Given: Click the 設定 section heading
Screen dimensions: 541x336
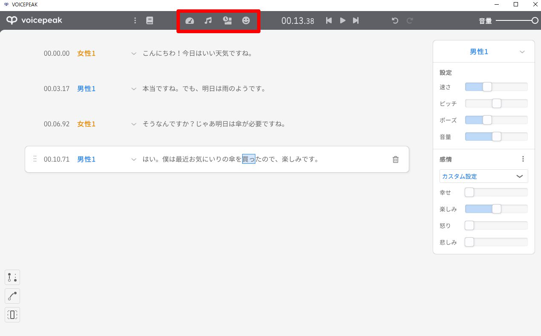Looking at the screenshot, I should 446,73.
